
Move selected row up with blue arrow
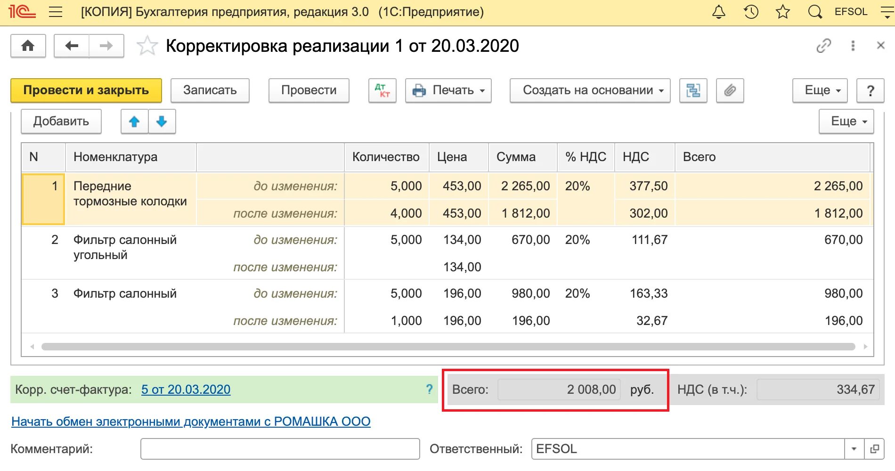[134, 122]
